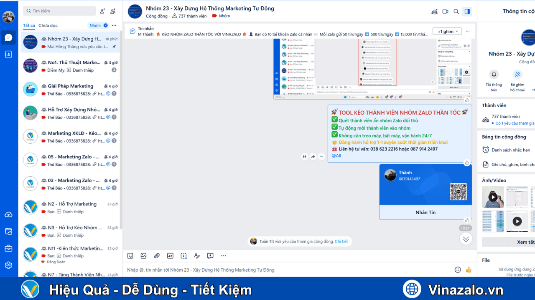Click double chevron to jump to latest message
Screen dimensions: 535x300
466,239
